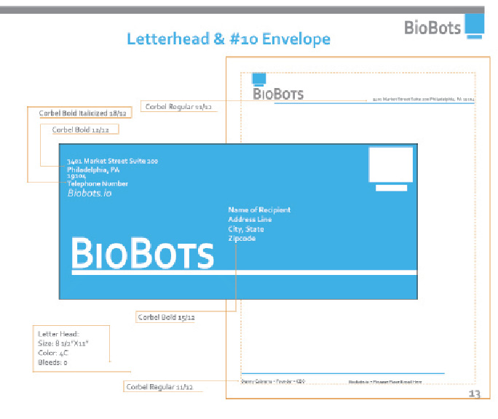Click the Letter Head specifications box

click(x=71, y=348)
